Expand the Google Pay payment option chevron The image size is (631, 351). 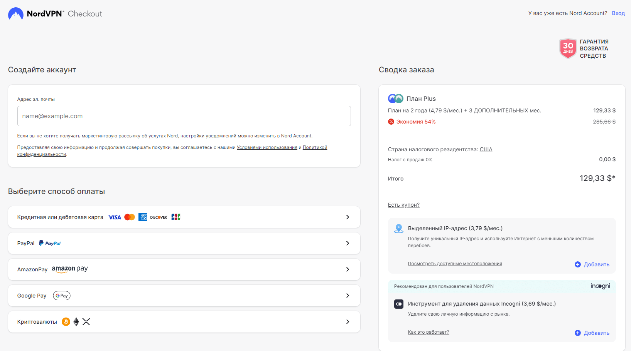coord(348,296)
